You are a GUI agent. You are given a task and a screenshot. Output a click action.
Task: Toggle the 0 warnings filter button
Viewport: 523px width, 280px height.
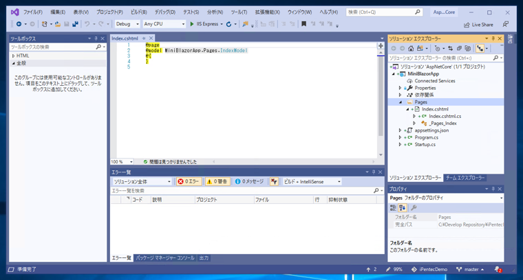coord(217,182)
